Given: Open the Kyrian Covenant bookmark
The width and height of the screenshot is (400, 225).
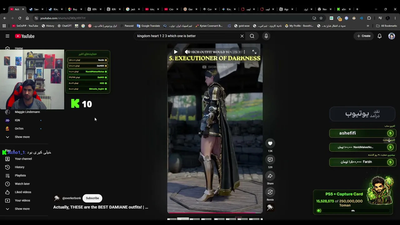Looking at the screenshot, I should pos(209,26).
